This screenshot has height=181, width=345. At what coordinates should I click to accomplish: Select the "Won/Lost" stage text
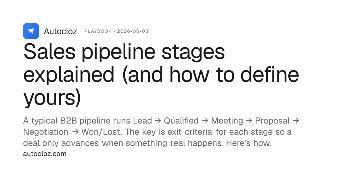click(99, 132)
